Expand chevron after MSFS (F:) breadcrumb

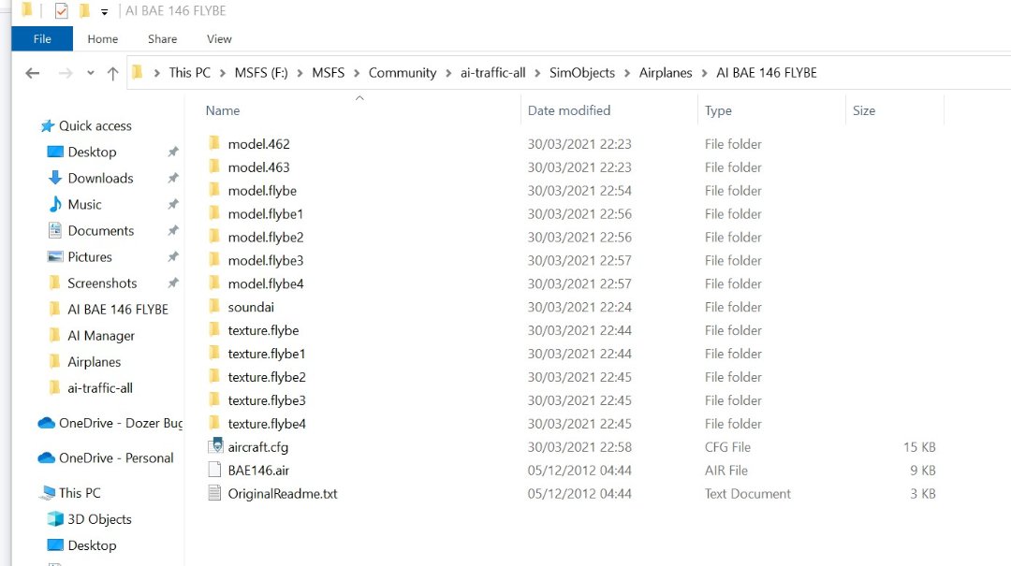point(300,74)
